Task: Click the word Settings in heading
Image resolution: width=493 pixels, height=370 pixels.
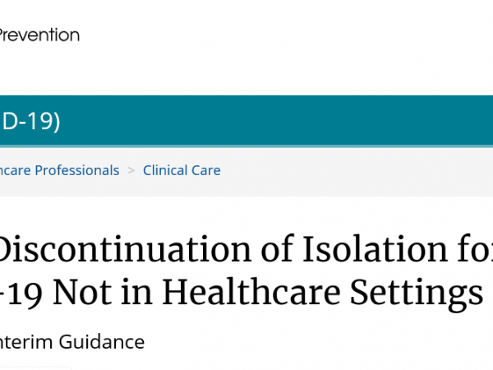Action: click(x=417, y=294)
